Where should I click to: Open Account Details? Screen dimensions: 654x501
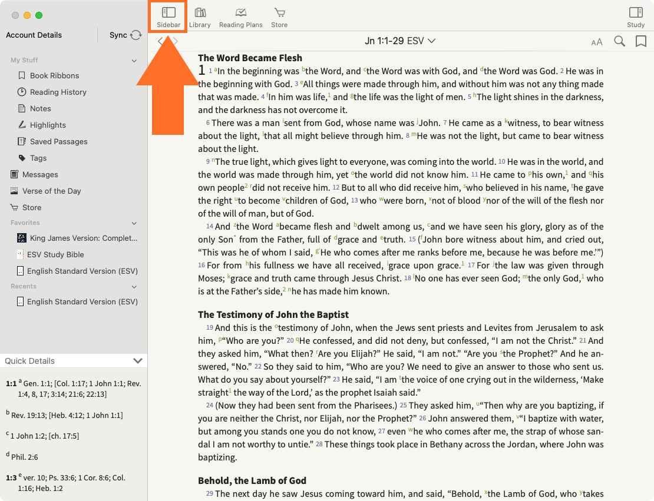(34, 35)
